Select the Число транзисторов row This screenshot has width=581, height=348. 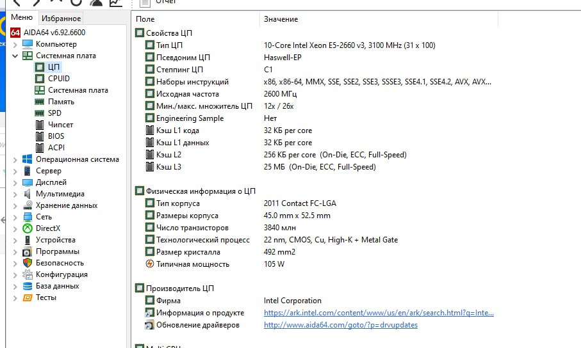click(x=192, y=228)
